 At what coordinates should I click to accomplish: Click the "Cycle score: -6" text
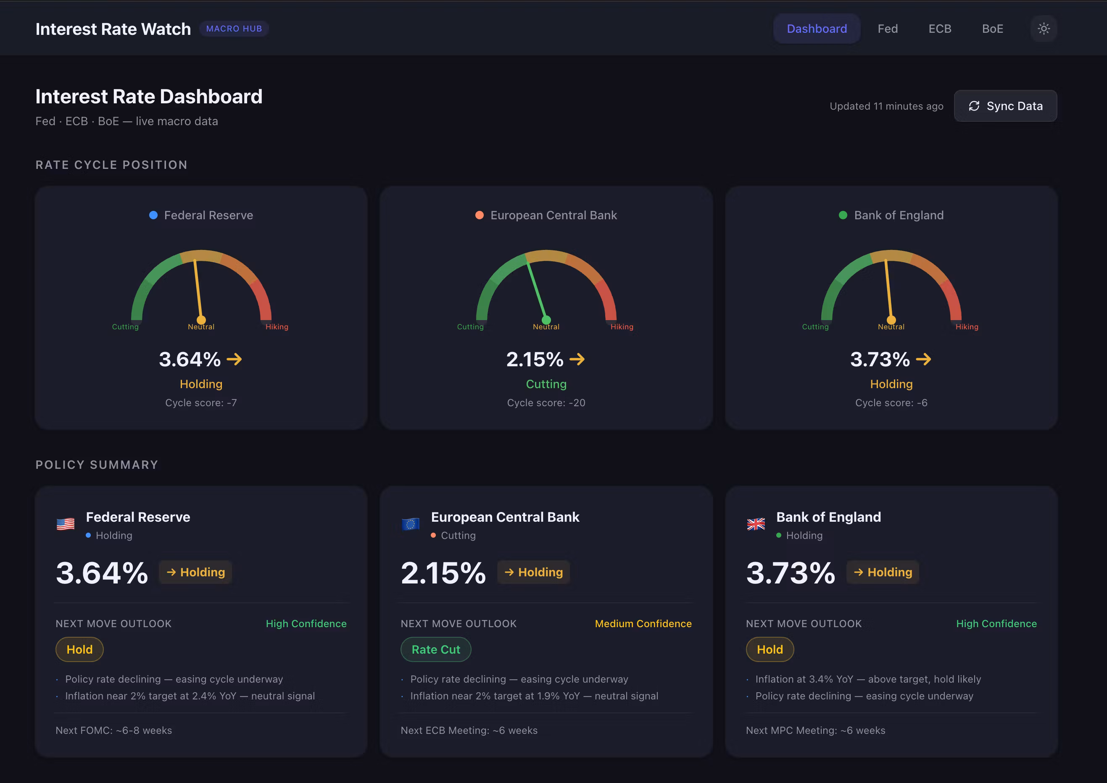(x=891, y=402)
